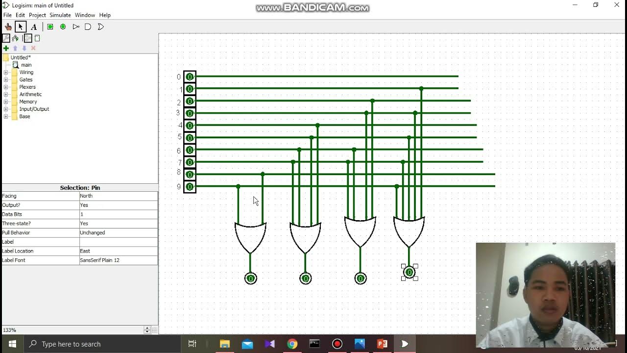Toggle input pin 0 on canvas
Screen dimensions: 627x353
coord(190,76)
